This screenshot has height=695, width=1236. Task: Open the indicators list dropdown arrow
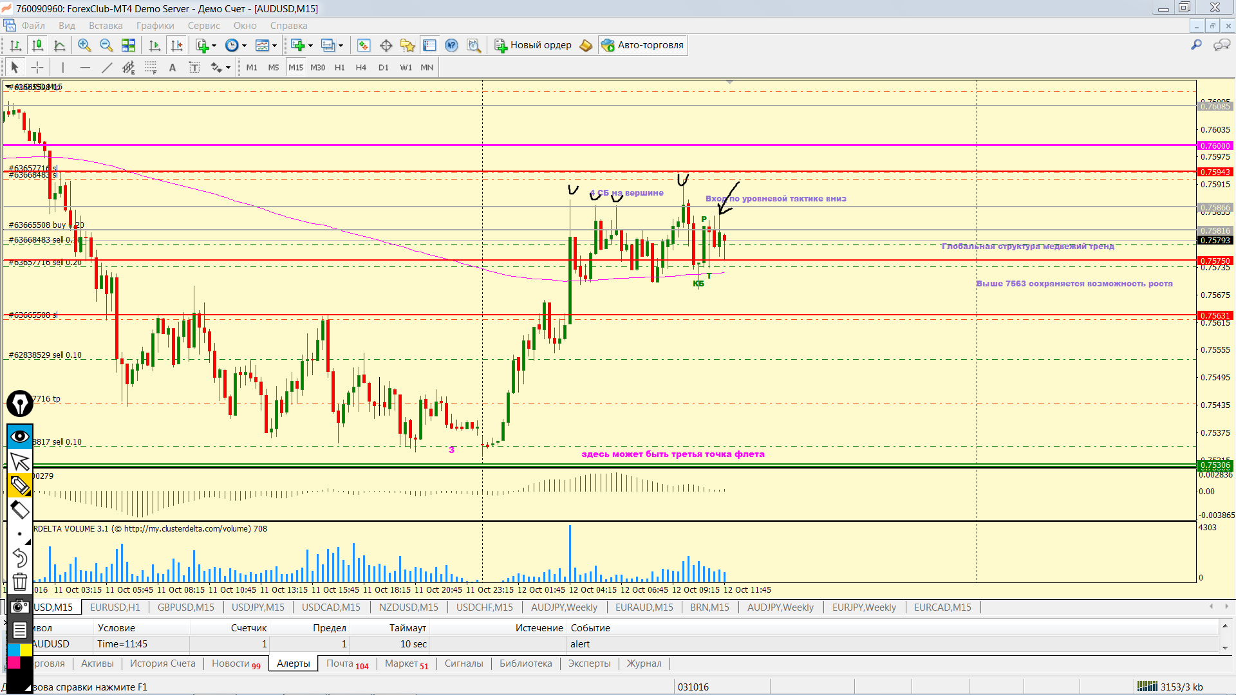(x=214, y=46)
